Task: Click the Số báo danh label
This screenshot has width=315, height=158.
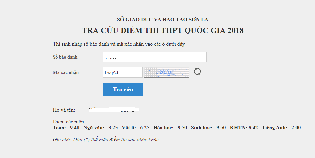Action: coord(65,57)
